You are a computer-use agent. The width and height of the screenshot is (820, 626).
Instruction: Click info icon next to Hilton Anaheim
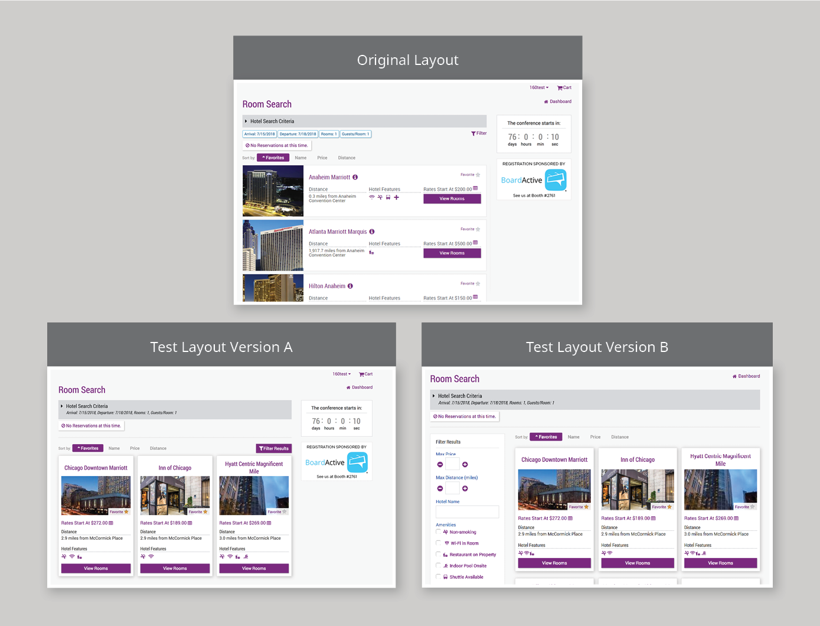point(350,286)
